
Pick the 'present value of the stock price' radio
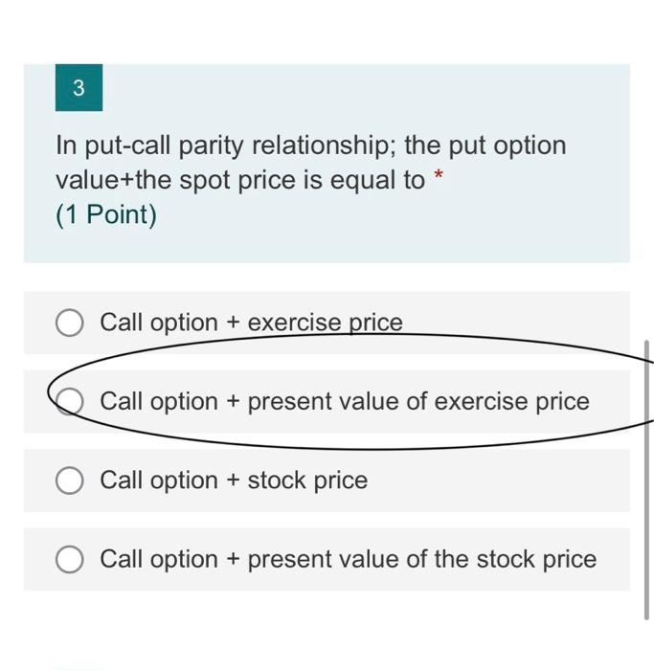[70, 560]
